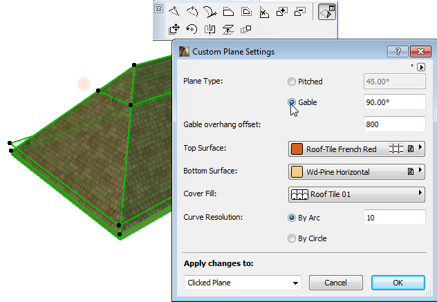This screenshot has width=437, height=302.
Task: Click the Top Surface label
Action: 205,148
